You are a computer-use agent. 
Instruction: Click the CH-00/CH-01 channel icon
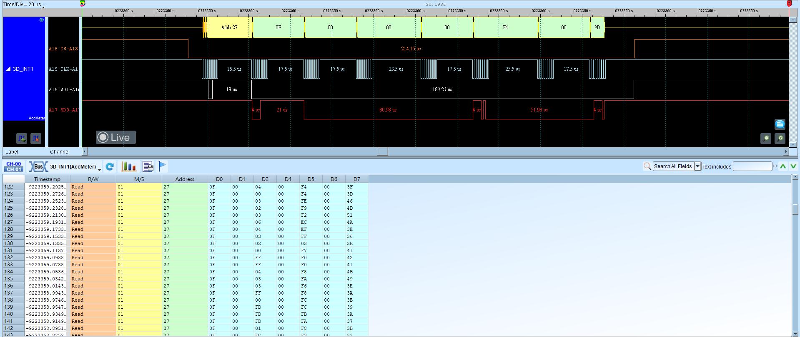coord(14,166)
